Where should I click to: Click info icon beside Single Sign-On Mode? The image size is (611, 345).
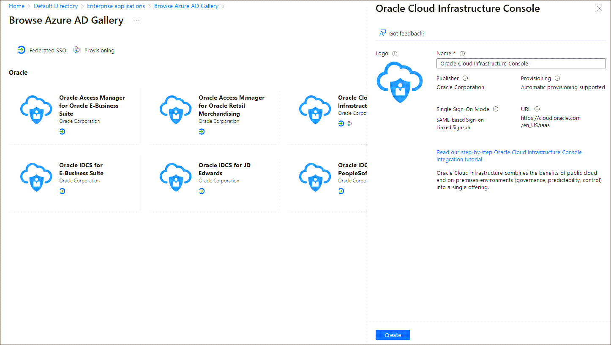pos(496,109)
